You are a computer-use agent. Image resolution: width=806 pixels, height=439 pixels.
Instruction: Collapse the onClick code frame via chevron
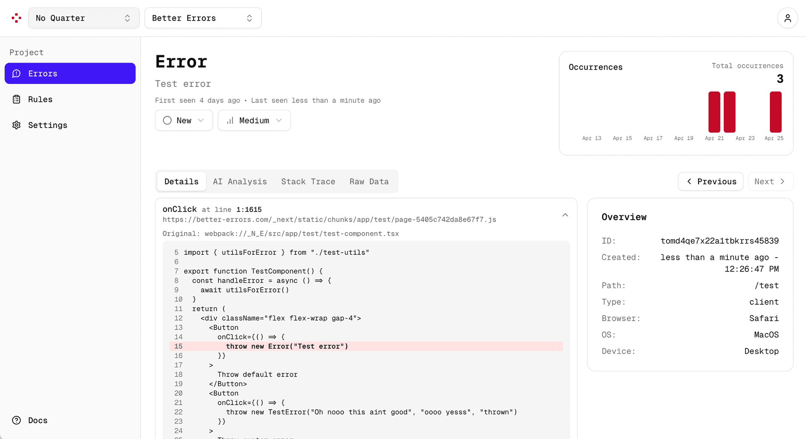[x=565, y=214]
